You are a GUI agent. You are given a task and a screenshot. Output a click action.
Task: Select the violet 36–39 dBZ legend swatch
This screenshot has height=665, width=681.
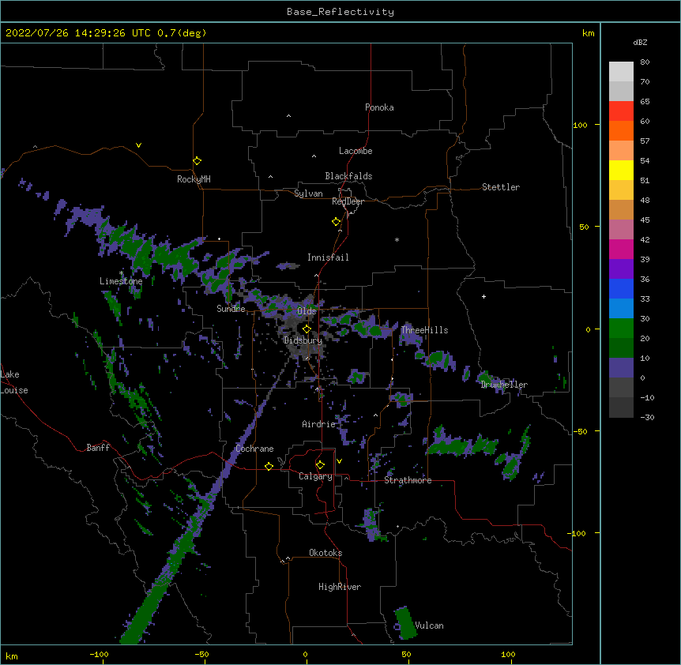tap(621, 269)
